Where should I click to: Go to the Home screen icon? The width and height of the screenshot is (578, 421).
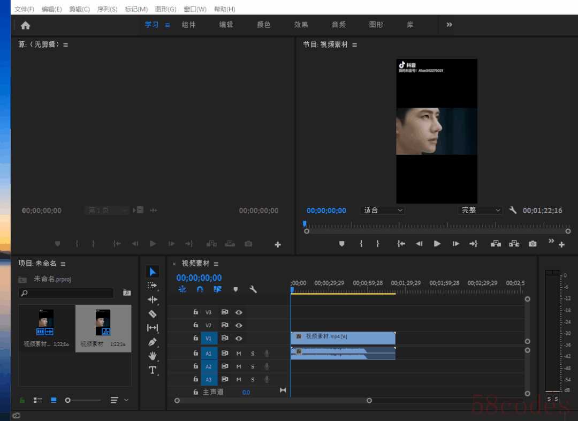pos(26,25)
